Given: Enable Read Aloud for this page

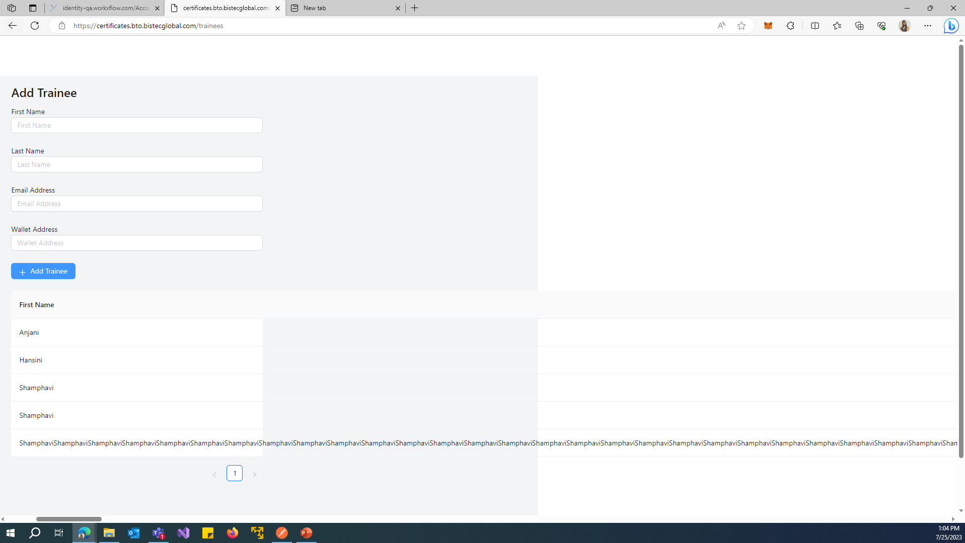Looking at the screenshot, I should [721, 26].
